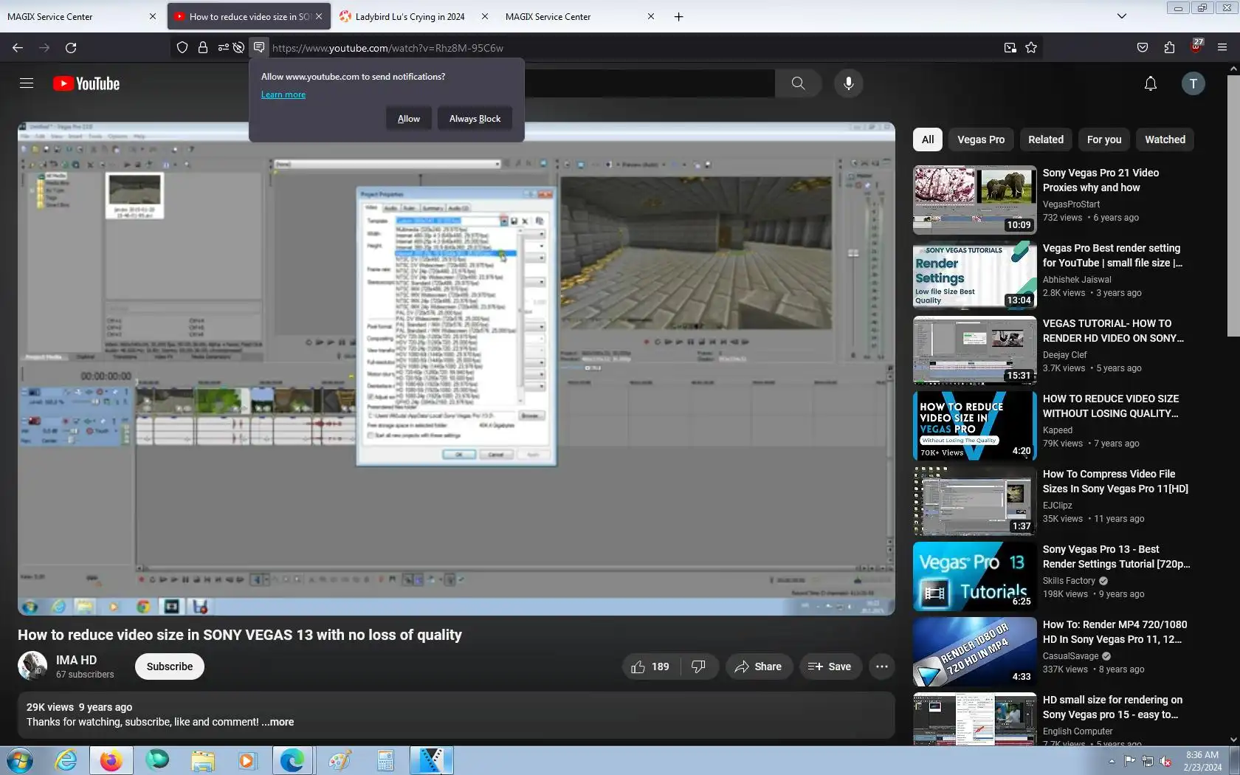Image resolution: width=1240 pixels, height=775 pixels.
Task: Open the address bar page action icon left of the star
Action: (x=1010, y=48)
